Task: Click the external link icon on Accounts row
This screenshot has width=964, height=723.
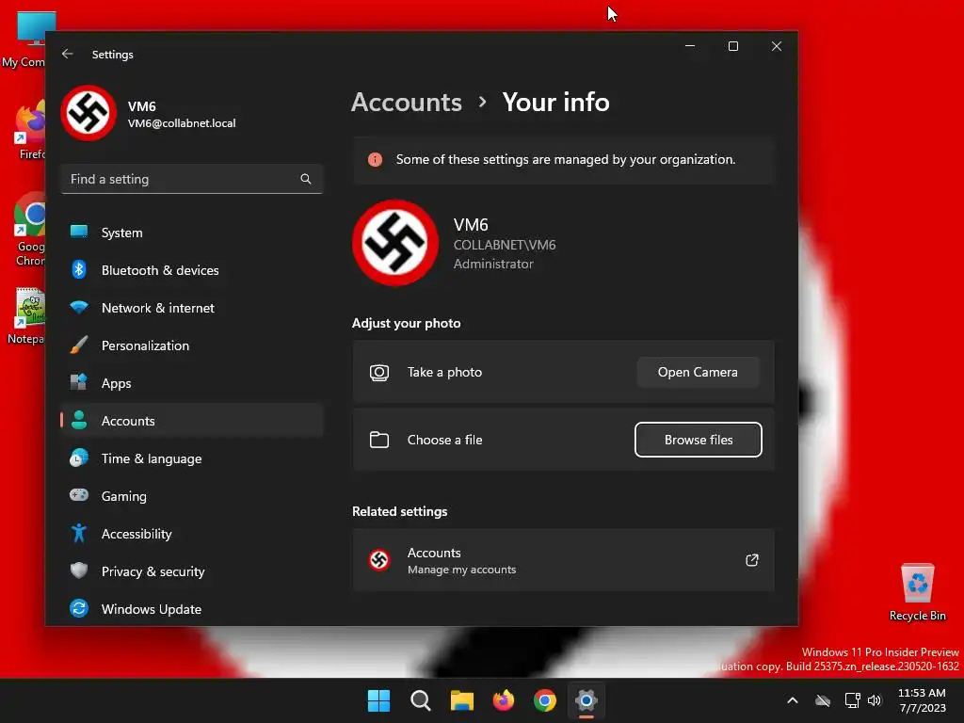Action: click(752, 560)
